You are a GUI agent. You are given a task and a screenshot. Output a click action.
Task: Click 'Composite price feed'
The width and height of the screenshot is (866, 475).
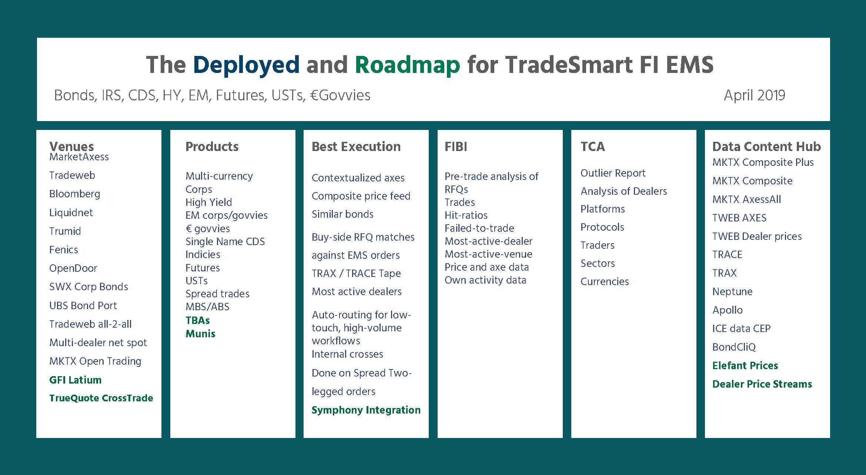(361, 196)
